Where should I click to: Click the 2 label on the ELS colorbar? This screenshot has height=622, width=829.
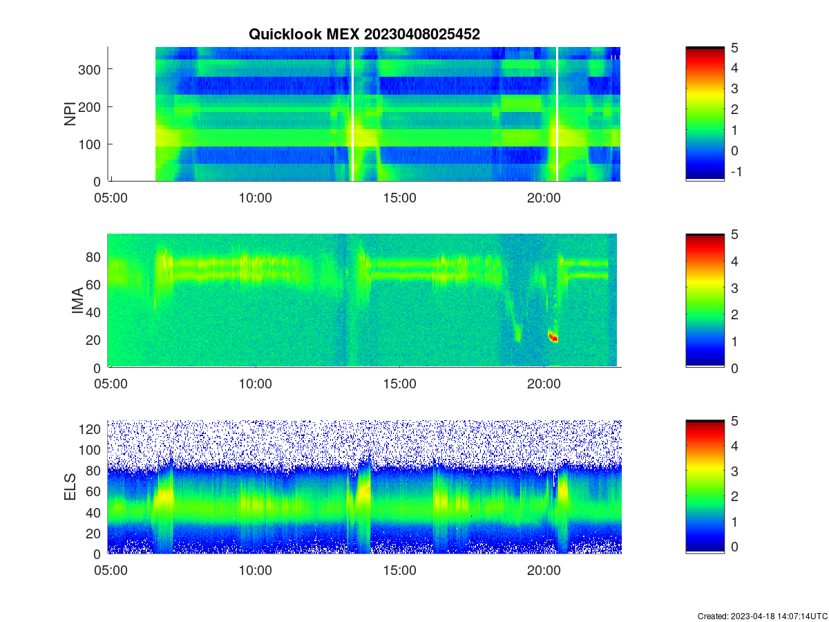735,496
